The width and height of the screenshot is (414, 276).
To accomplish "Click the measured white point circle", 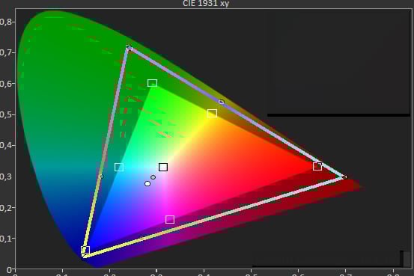I will tap(147, 184).
